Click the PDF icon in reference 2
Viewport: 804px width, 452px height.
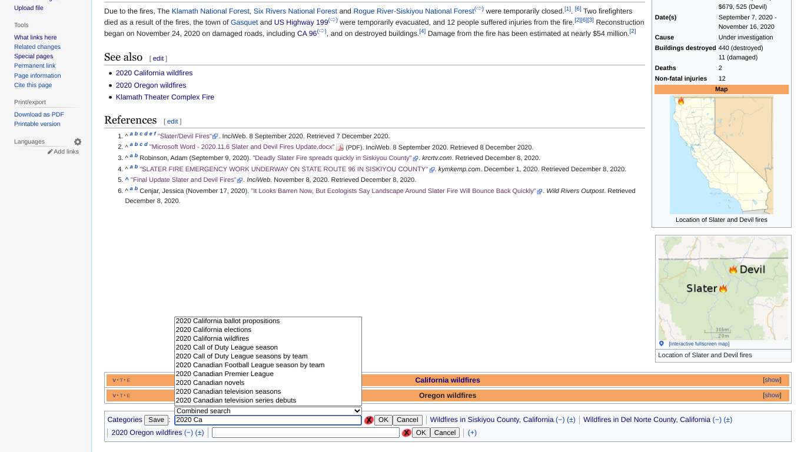tap(340, 148)
